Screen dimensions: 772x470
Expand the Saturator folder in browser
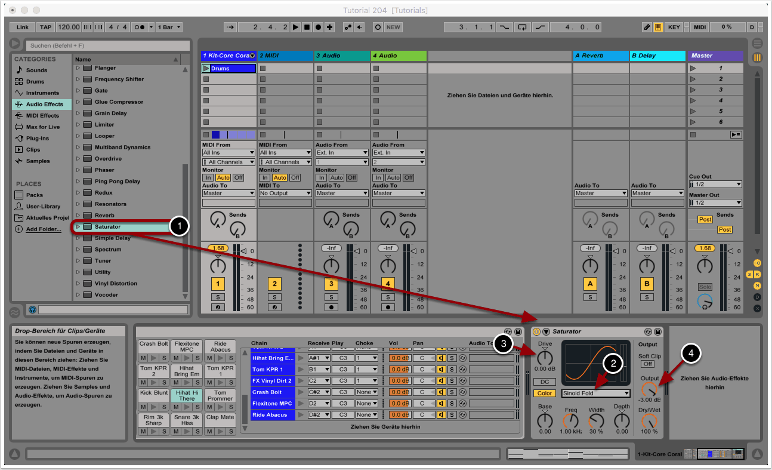(x=78, y=227)
